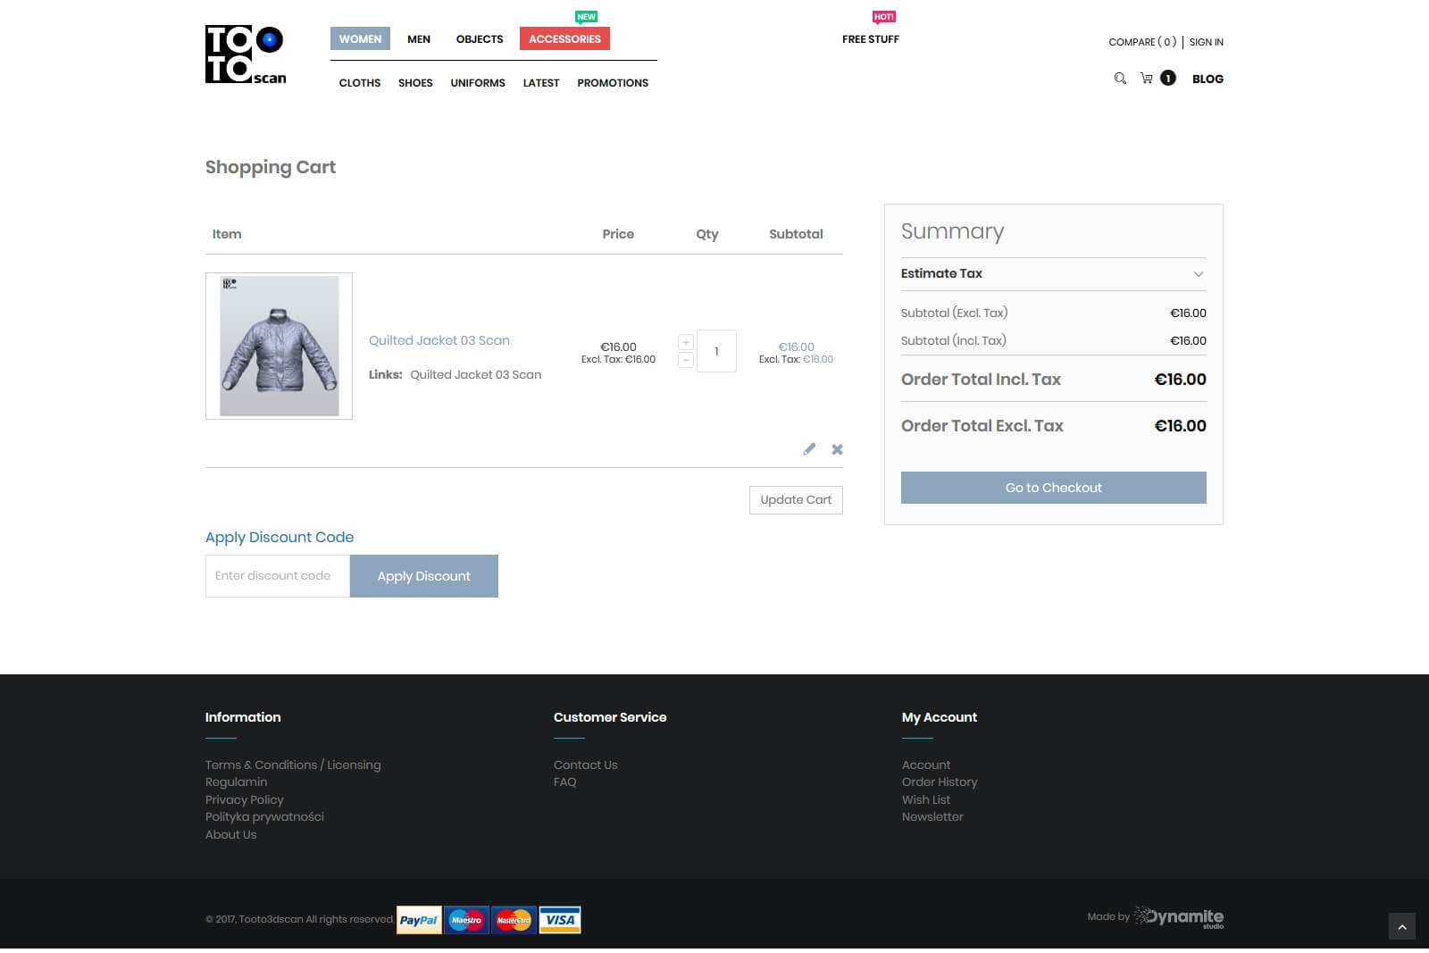Expand the Apply Discount Code section
Viewport: 1429px width, 953px height.
pyautogui.click(x=280, y=537)
